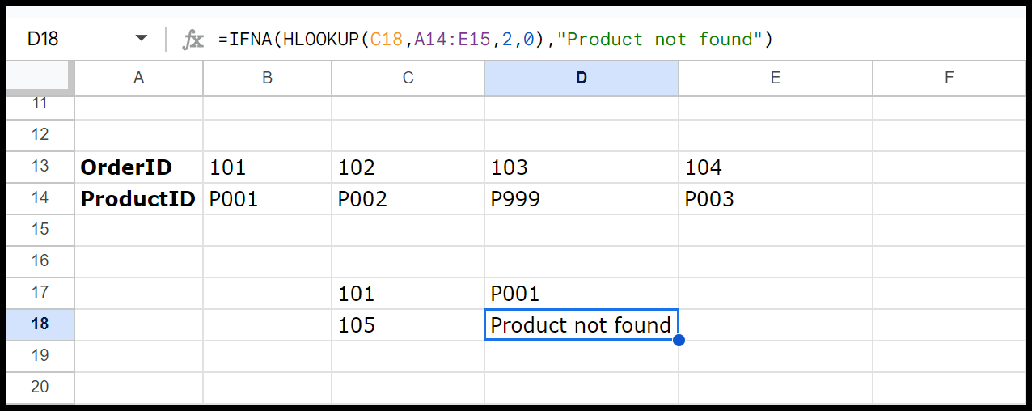This screenshot has height=411, width=1032.
Task: Select row 20 header
Action: (40, 388)
